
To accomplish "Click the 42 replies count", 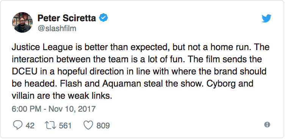I will (30, 126).
